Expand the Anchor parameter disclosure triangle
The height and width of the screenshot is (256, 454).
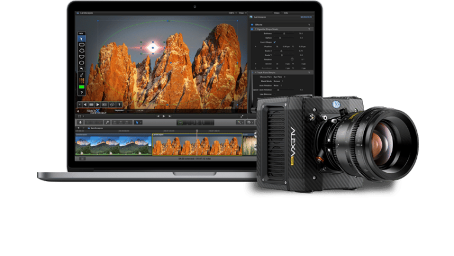(255, 64)
